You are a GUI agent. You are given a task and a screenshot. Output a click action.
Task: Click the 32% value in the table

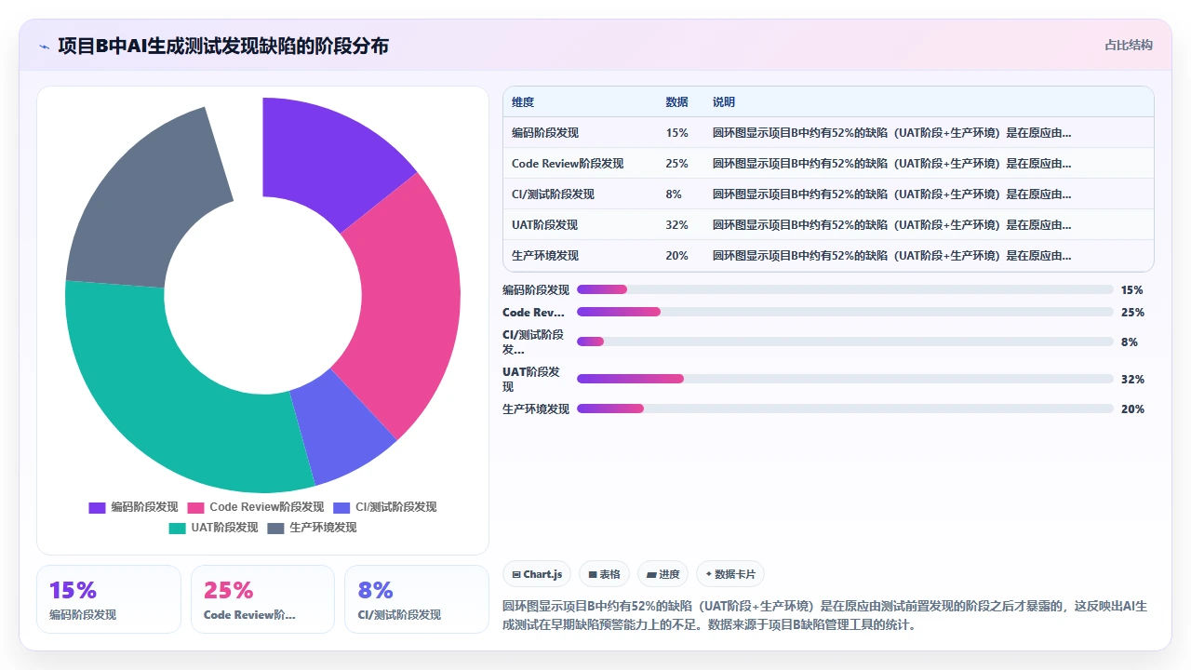pos(676,225)
